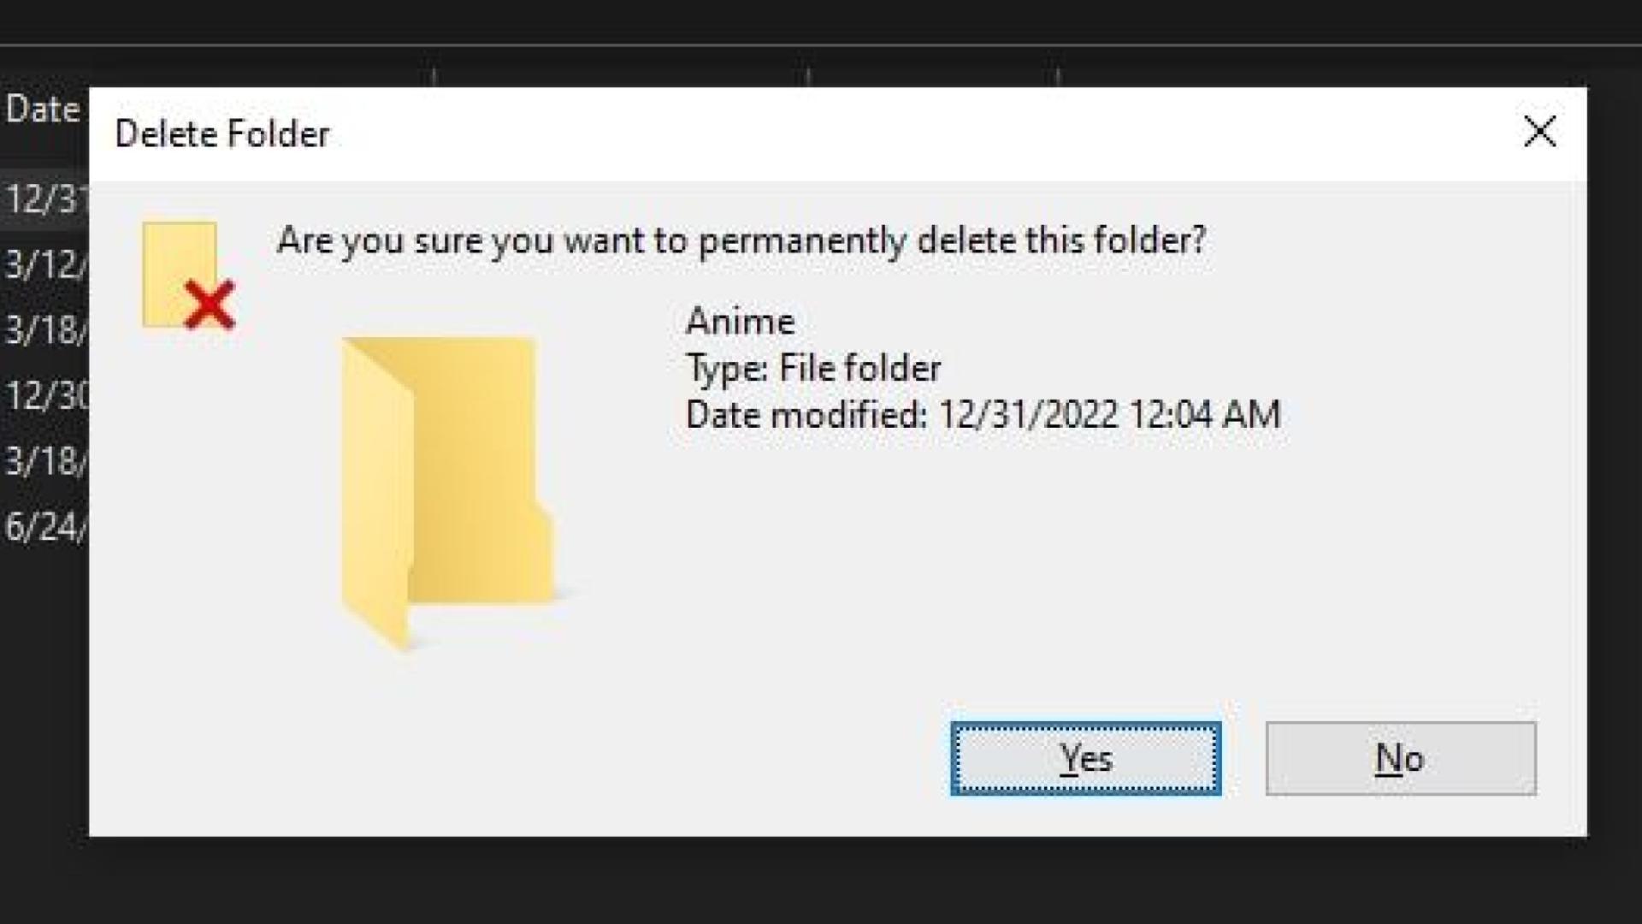Select the background row dated 12/31

click(x=44, y=199)
